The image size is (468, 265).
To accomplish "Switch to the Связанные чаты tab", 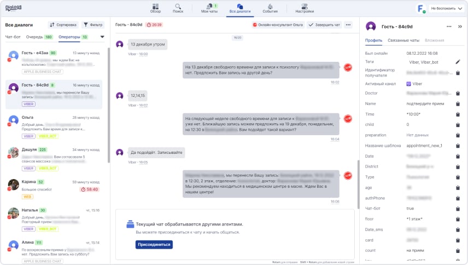I will pos(403,41).
